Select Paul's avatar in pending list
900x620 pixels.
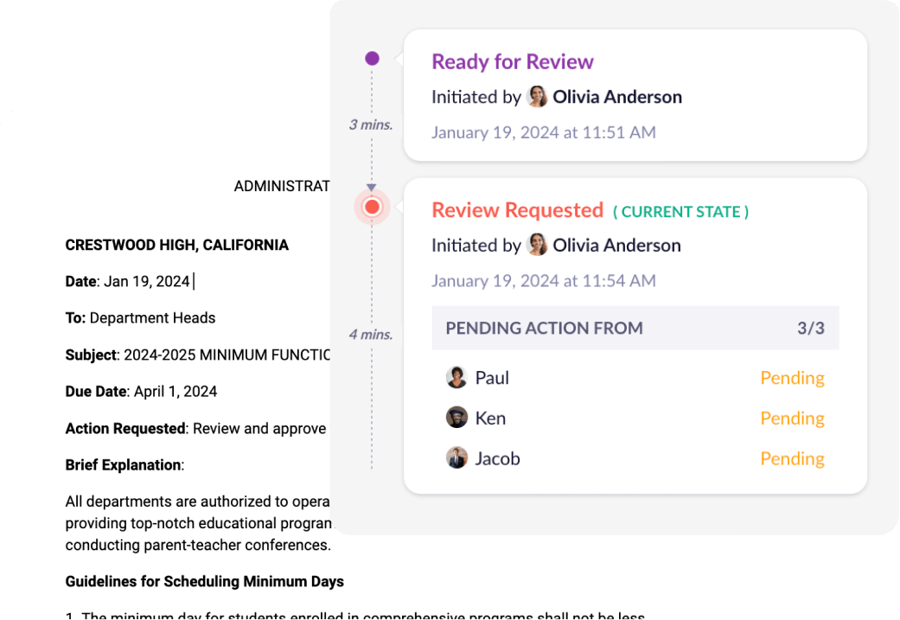456,378
